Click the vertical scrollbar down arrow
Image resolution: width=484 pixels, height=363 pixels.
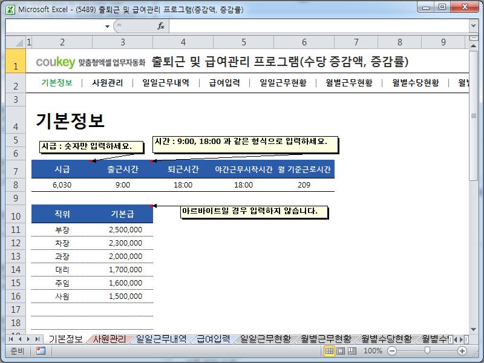[x=473, y=330]
